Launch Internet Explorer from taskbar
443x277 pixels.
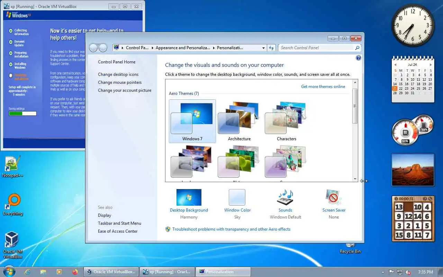tap(27, 272)
